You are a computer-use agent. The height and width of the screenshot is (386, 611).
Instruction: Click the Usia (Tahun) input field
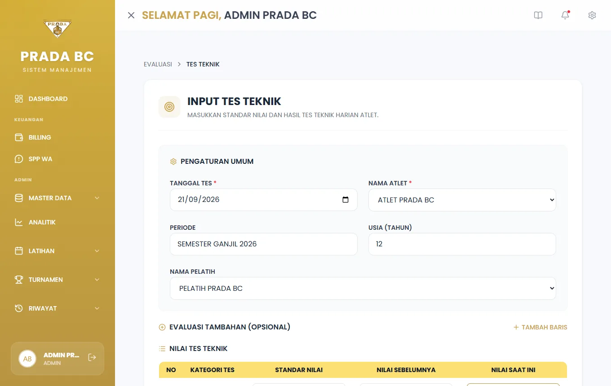click(x=462, y=244)
